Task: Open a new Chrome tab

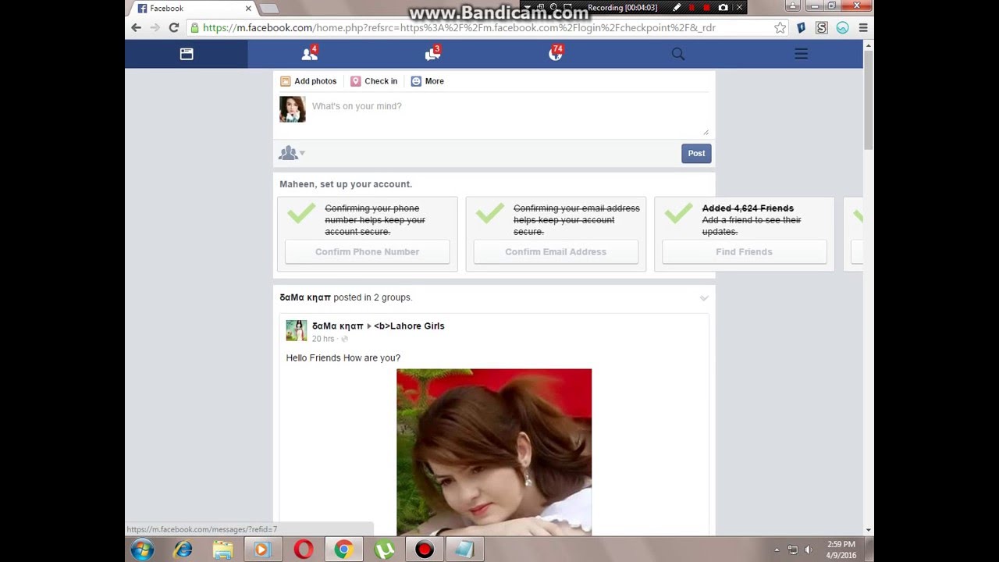Action: (x=268, y=9)
